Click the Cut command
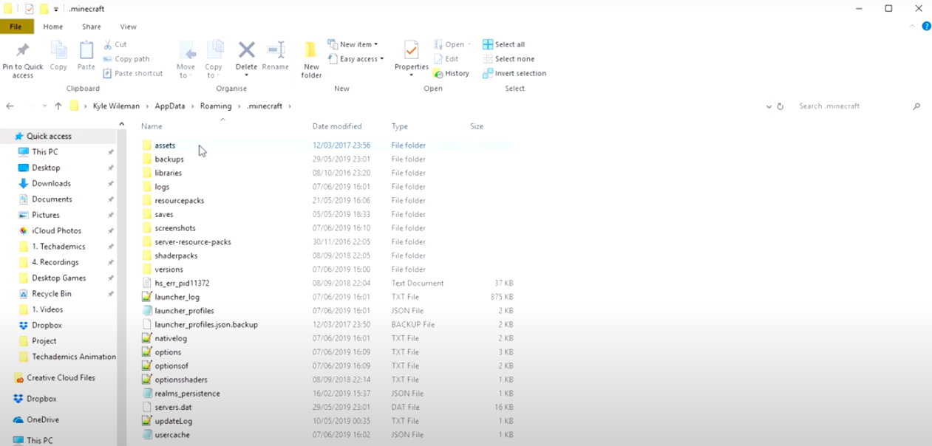Screen dimensions: 932x446 [x=115, y=44]
